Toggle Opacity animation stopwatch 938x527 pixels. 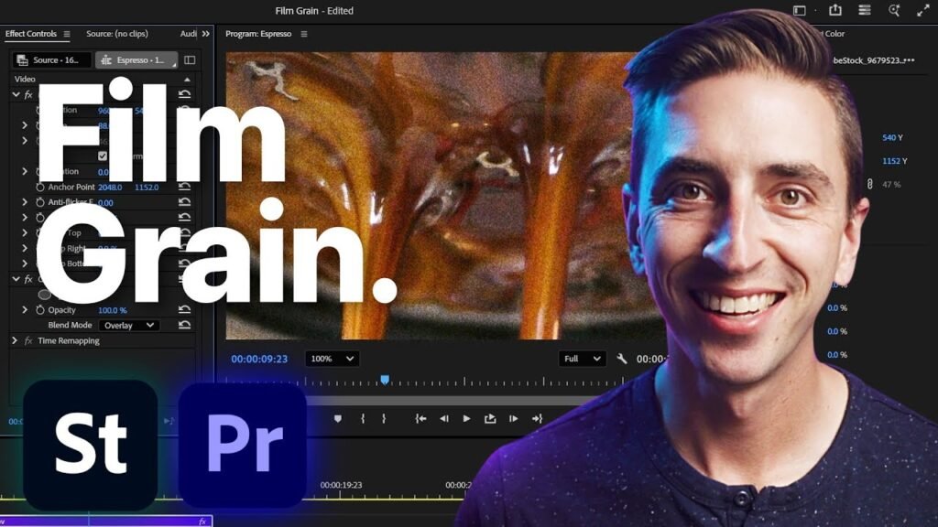pyautogui.click(x=40, y=310)
